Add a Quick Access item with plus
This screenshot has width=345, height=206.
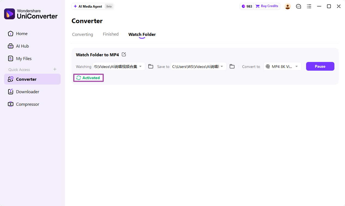coord(55,69)
